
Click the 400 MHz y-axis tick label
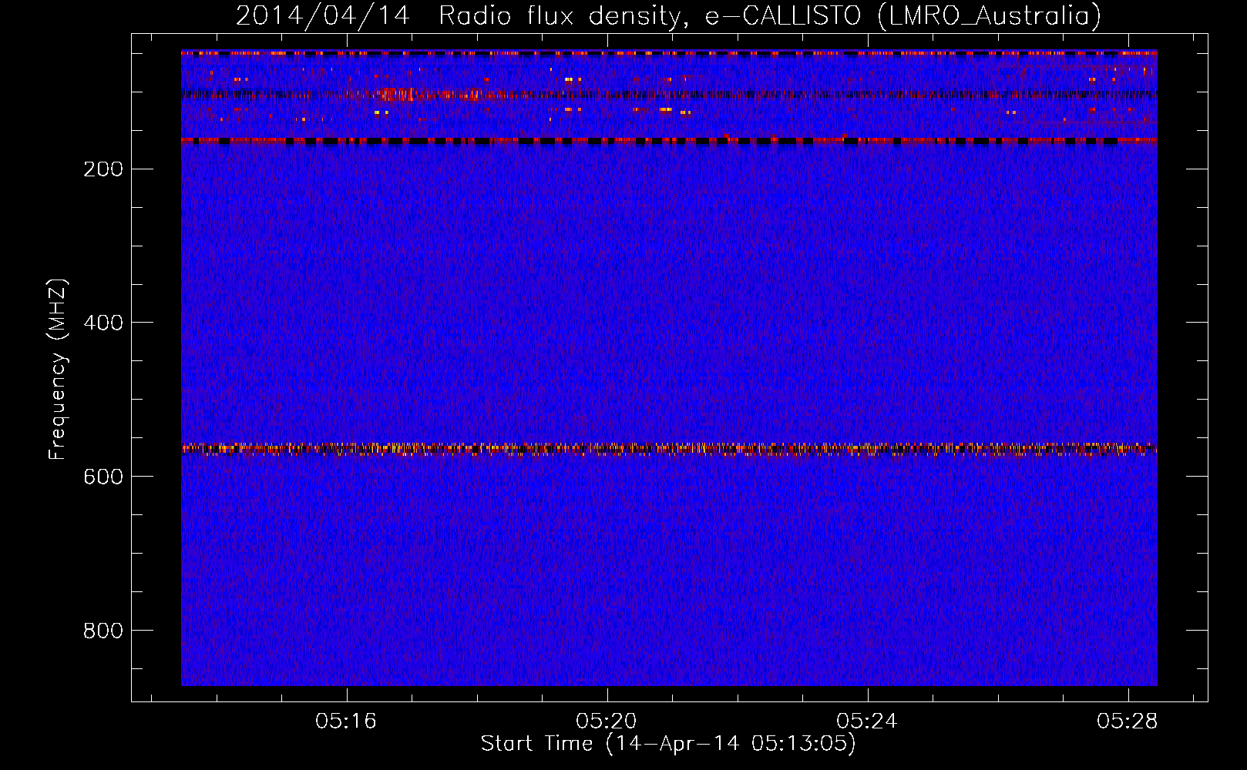point(103,323)
